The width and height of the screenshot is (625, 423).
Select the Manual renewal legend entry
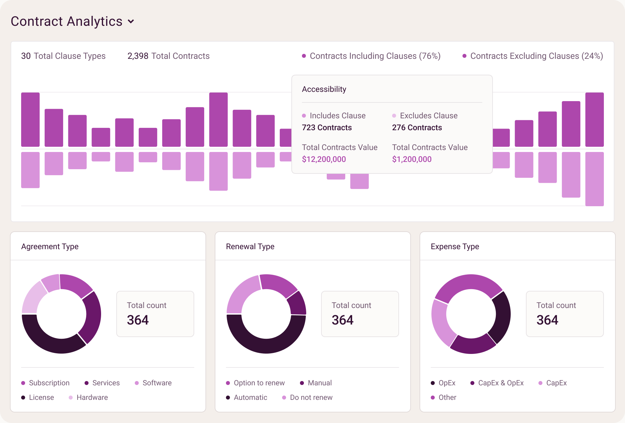pos(316,383)
